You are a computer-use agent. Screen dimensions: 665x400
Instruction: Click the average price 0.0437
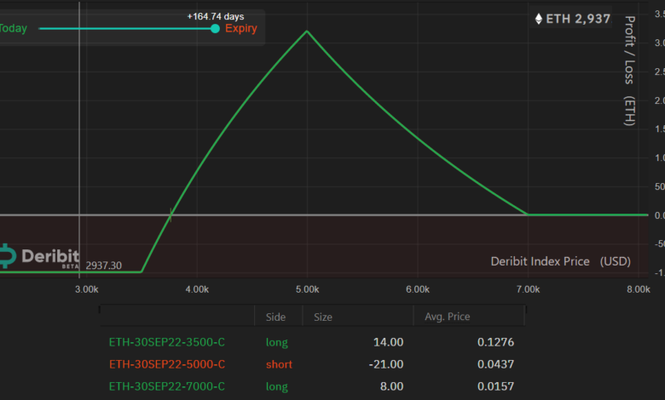[x=495, y=364]
